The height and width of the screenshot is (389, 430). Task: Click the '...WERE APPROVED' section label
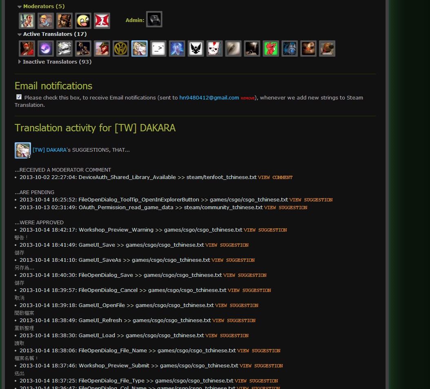39,222
